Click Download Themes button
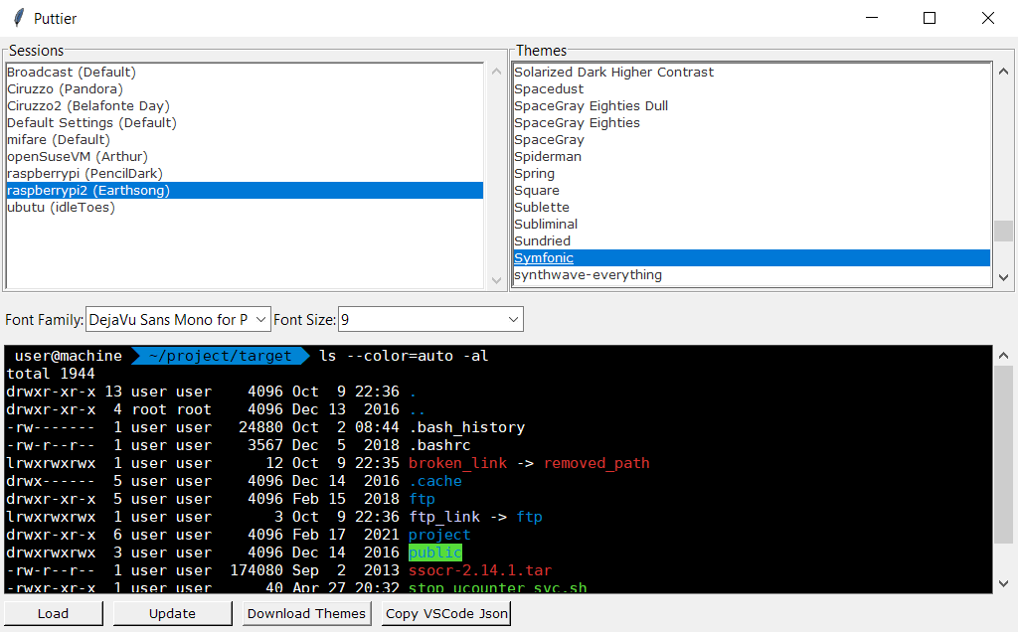Screen dimensions: 1019x632 click(307, 614)
